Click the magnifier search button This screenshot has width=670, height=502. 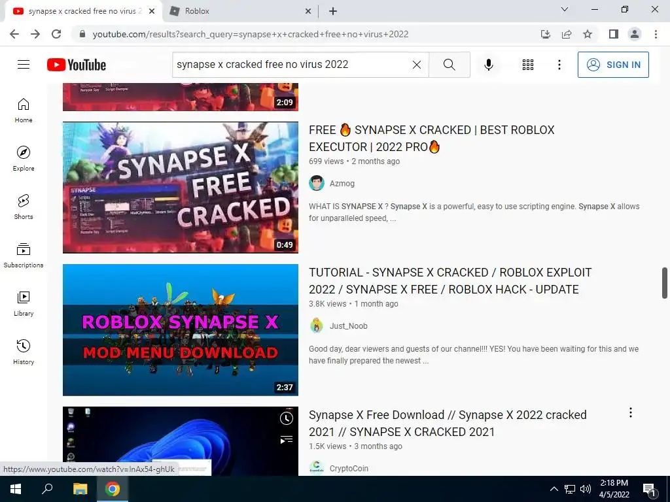(449, 65)
